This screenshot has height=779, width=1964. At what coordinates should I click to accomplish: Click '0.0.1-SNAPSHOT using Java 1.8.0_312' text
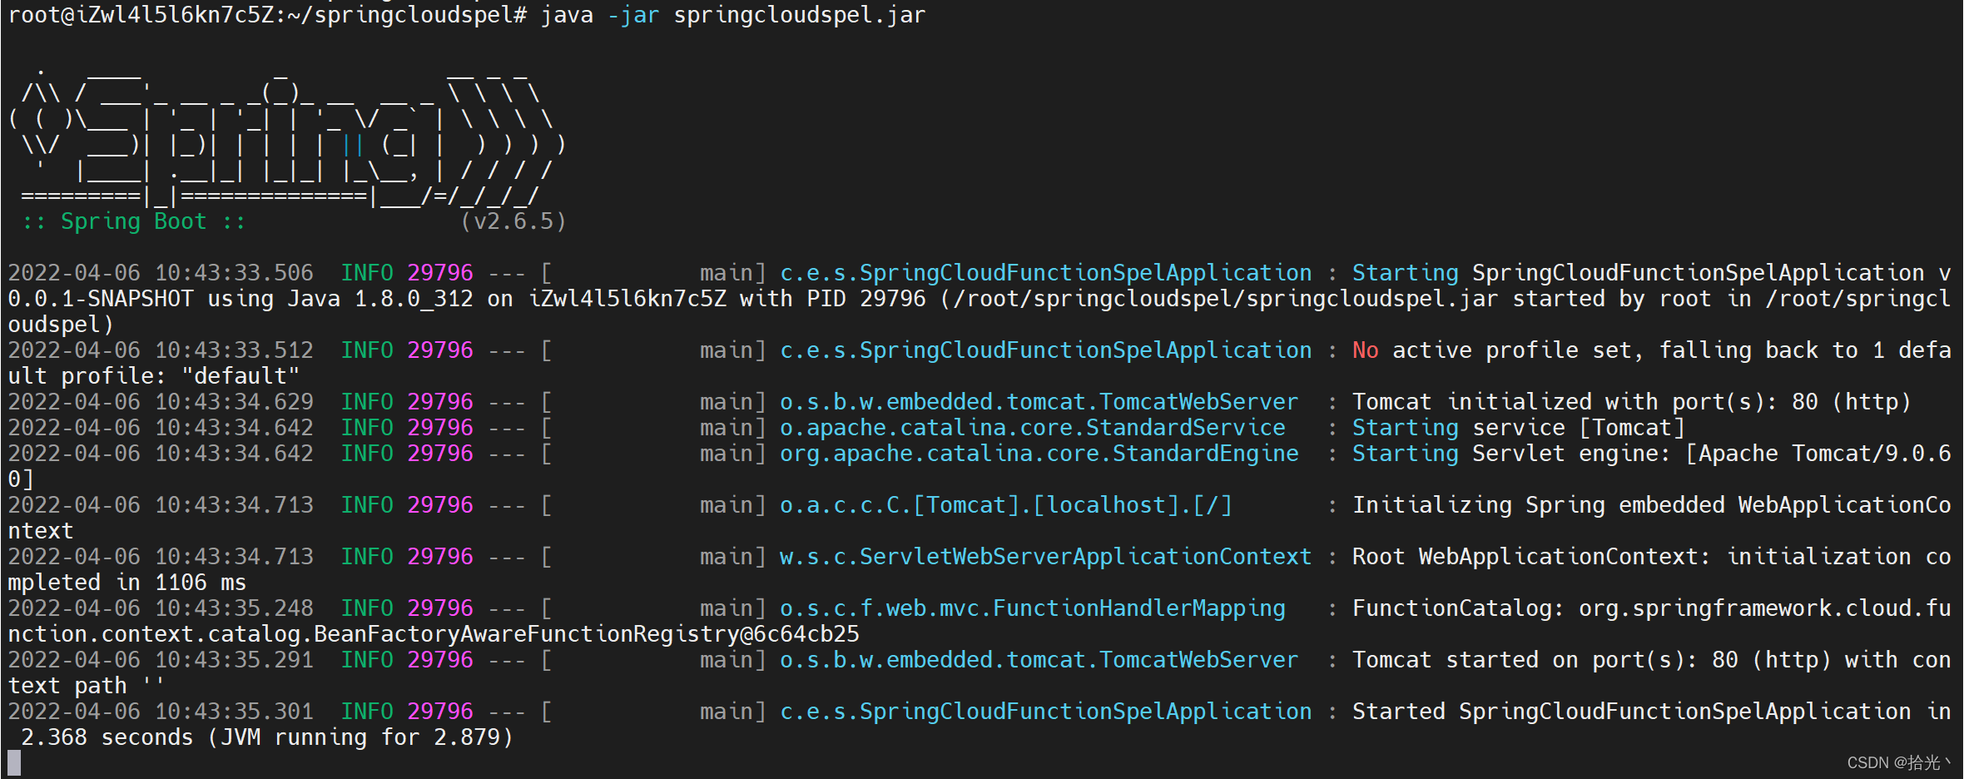pyautogui.click(x=241, y=299)
